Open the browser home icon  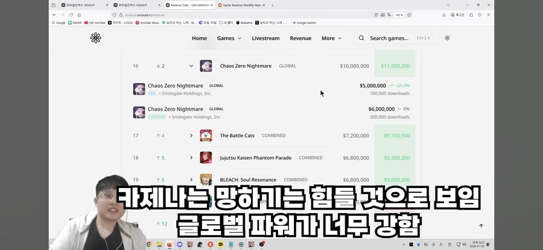coord(79,15)
